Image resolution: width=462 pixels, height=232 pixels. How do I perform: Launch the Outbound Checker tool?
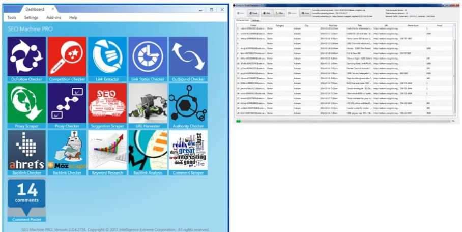point(188,59)
